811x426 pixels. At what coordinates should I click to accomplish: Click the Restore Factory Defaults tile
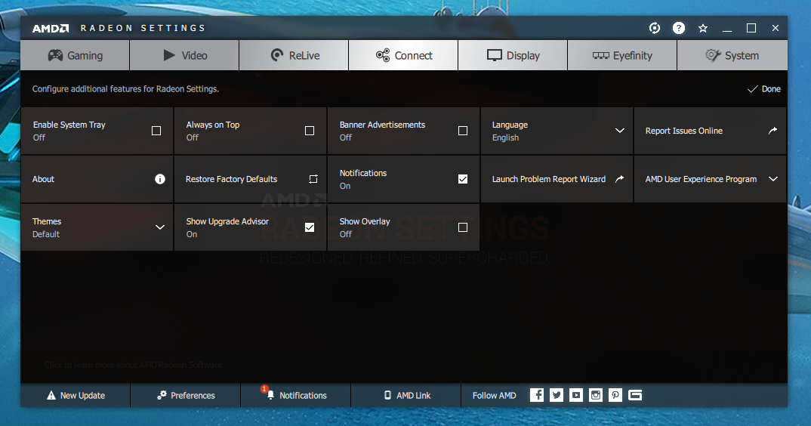pos(251,179)
